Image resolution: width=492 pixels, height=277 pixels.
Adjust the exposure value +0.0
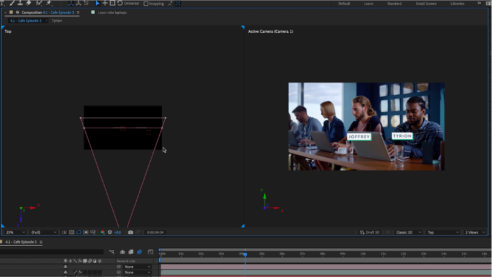[x=118, y=232]
